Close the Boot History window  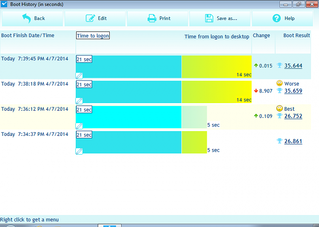312,4
